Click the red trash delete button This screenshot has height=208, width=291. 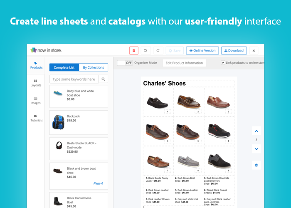click(134, 51)
